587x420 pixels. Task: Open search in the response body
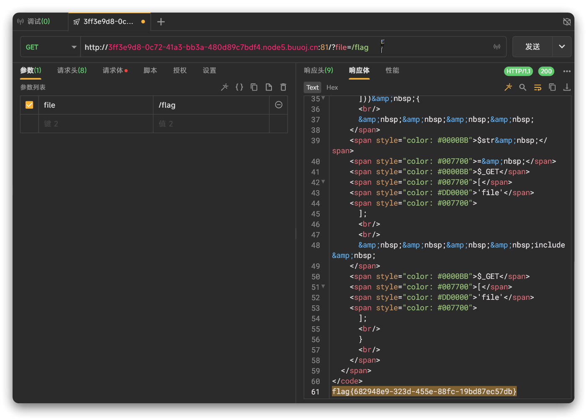coord(522,87)
